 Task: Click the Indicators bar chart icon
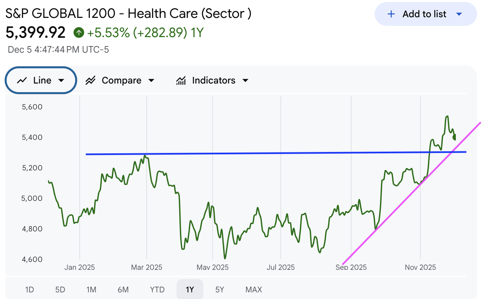coord(181,80)
